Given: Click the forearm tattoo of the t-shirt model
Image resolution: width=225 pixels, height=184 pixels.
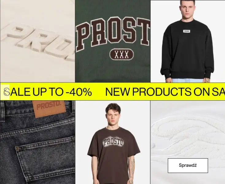Looking at the screenshot, I should pyautogui.click(x=132, y=166).
